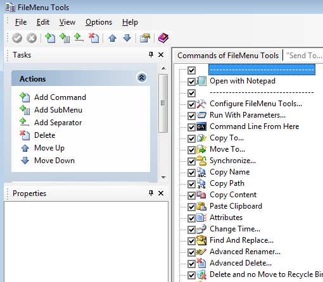
Task: Click the Cancel changes toolbar icon
Action: click(x=32, y=38)
